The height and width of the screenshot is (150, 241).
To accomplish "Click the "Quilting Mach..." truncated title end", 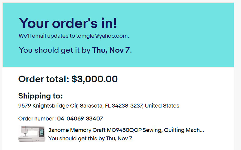I will point(184,130).
